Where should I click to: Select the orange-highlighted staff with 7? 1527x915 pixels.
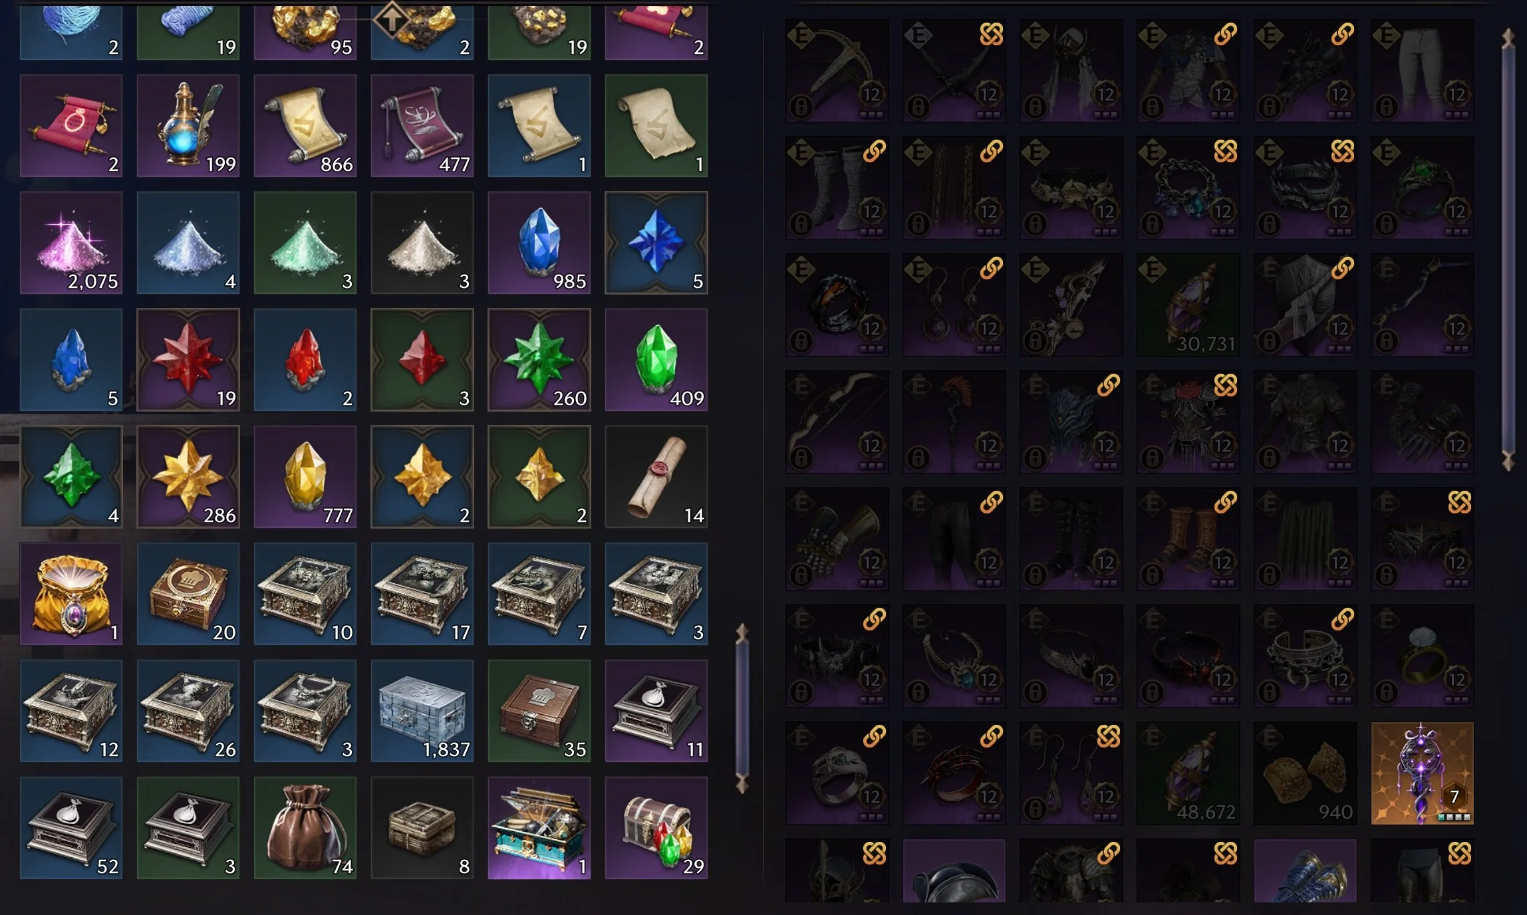[1423, 773]
